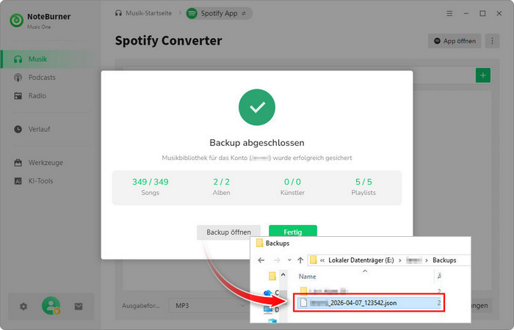
Task: Click the json file's document icon
Action: [x=303, y=303]
